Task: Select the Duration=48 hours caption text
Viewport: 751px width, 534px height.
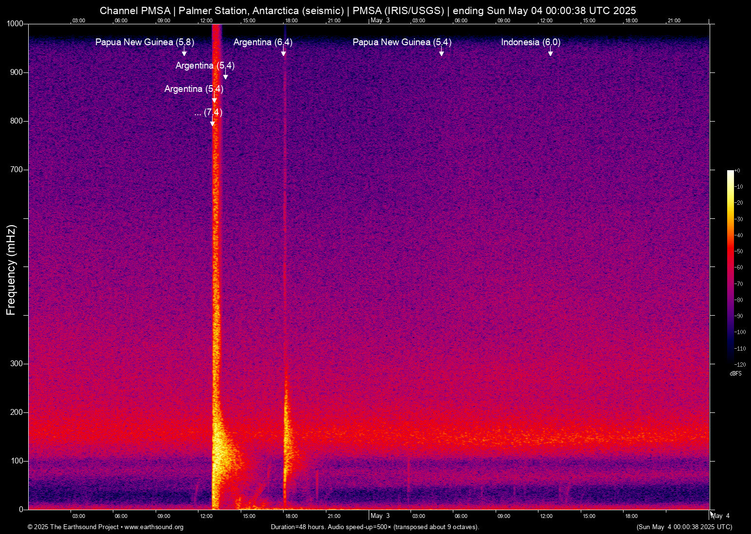Action: (x=375, y=527)
